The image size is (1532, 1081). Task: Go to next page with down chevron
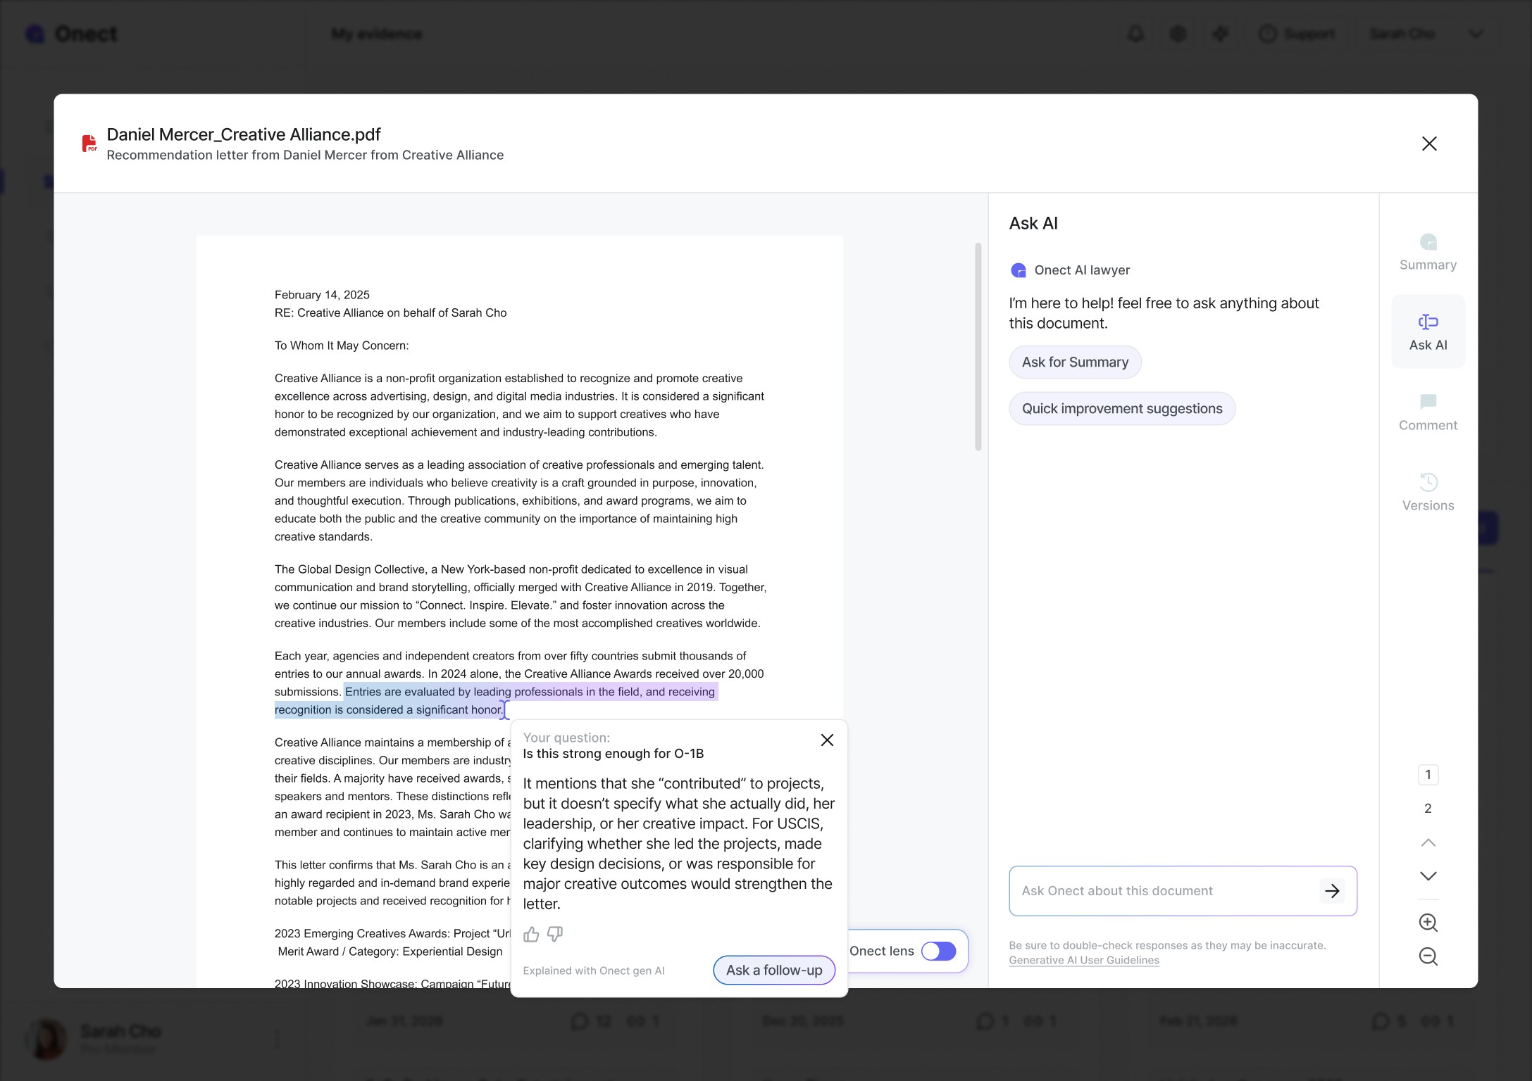1428,876
